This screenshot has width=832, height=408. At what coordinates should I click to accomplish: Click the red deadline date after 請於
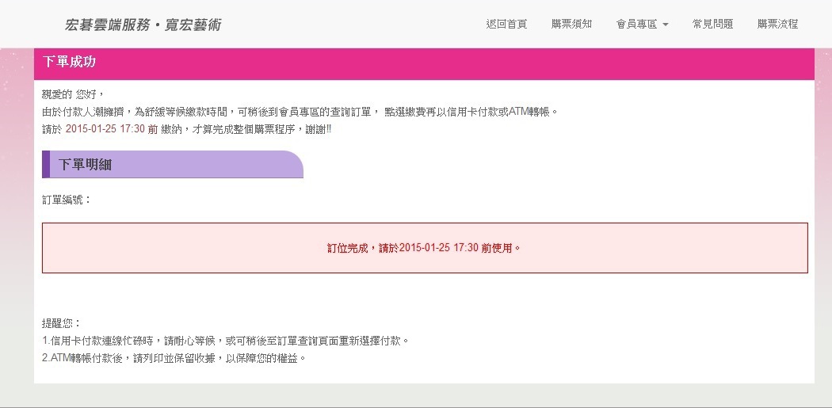coord(105,129)
